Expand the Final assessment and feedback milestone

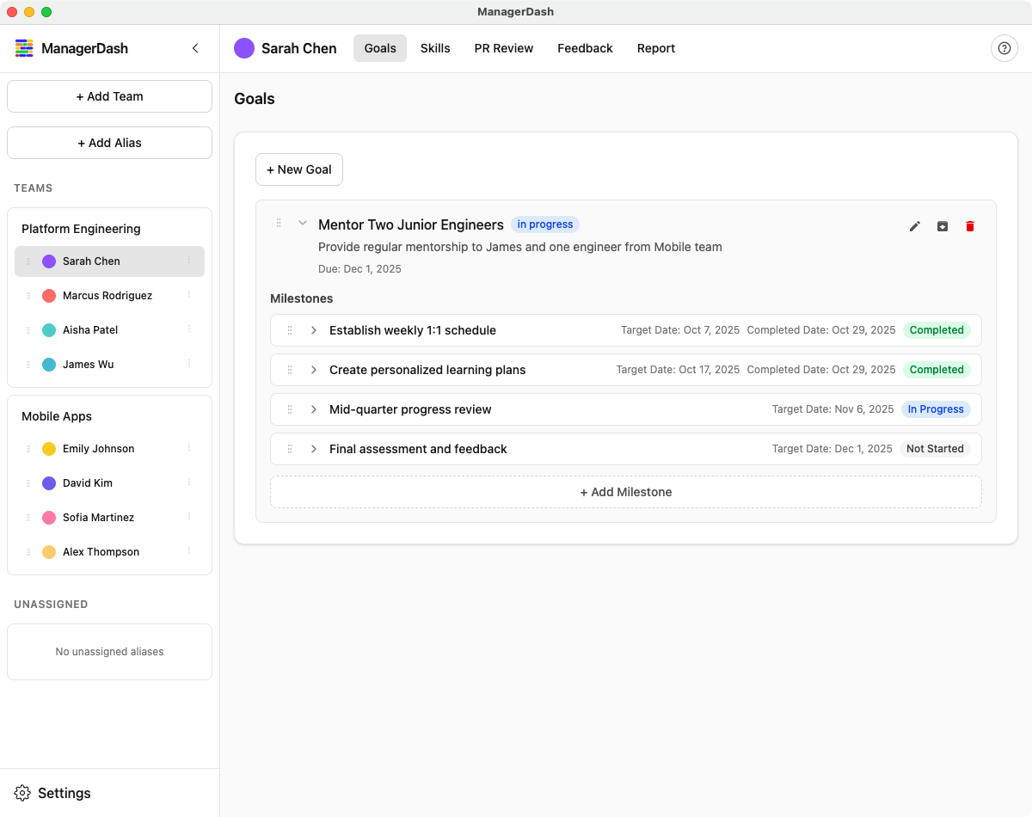tap(314, 449)
